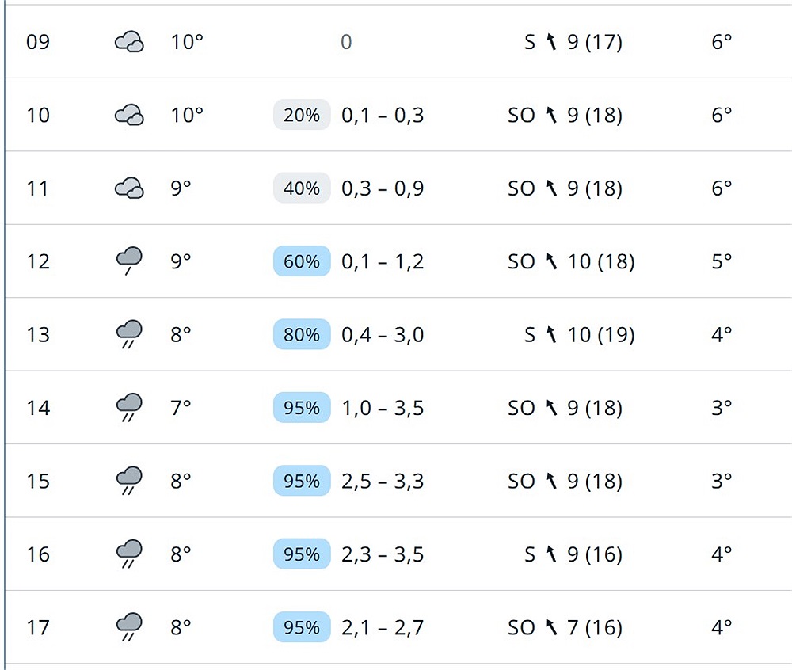Click the 1,0 – 3,5 precipitation amount
The height and width of the screenshot is (670, 792).
tap(383, 408)
